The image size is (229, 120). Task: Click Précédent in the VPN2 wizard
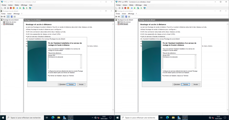pos(62,84)
